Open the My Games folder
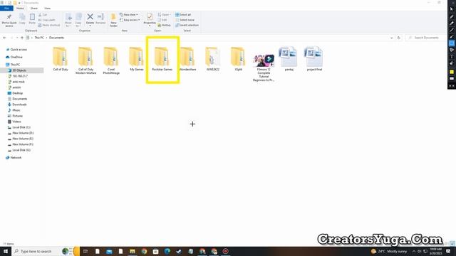 (136, 59)
